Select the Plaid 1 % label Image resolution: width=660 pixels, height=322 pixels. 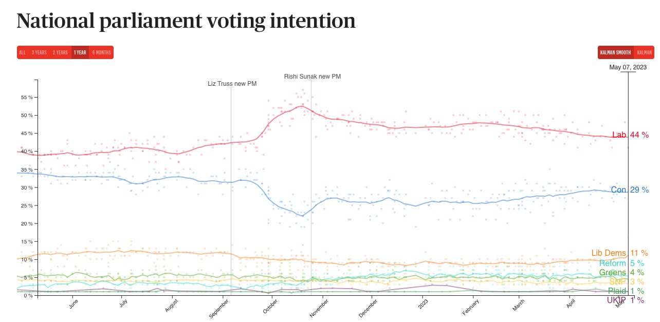point(626,291)
